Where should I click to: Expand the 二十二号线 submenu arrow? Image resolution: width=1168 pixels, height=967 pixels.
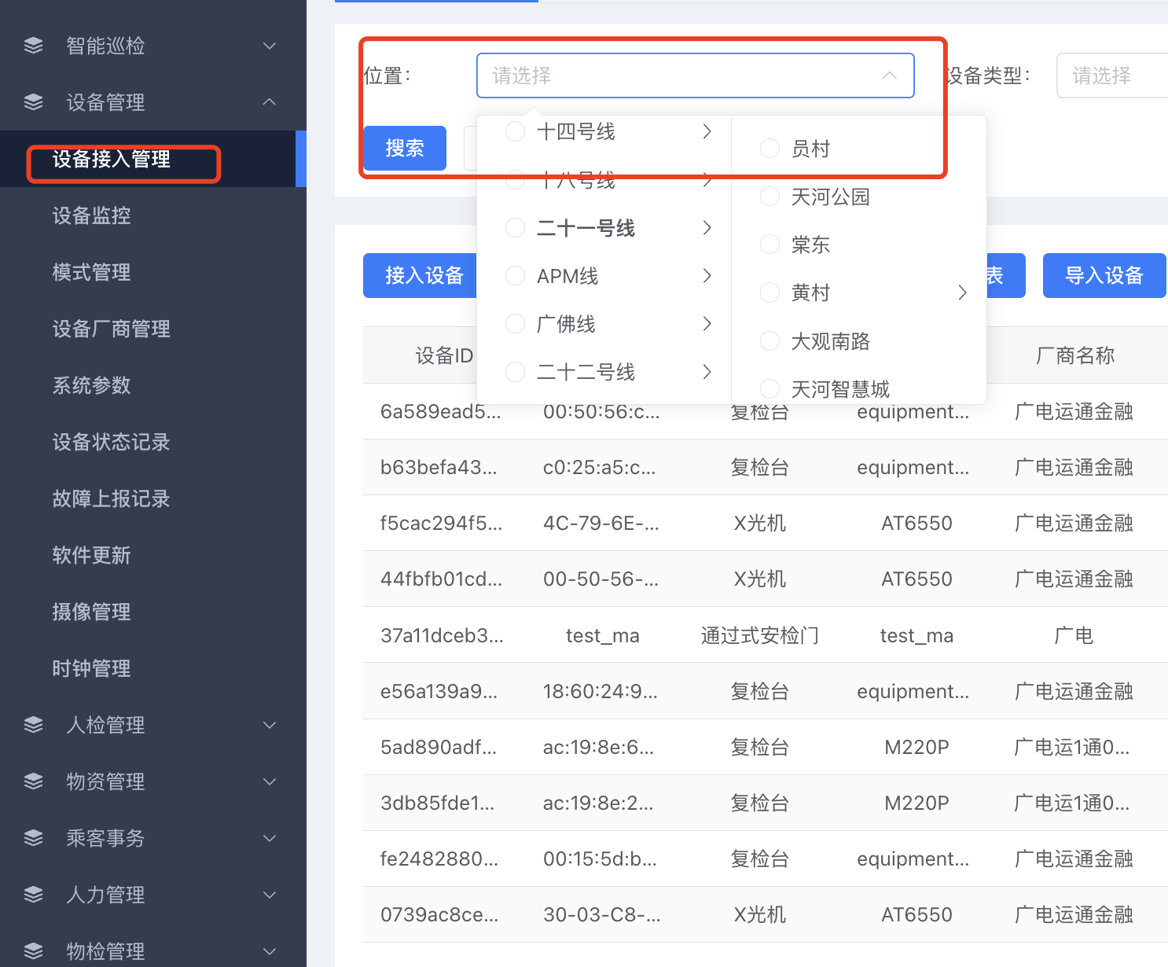[x=707, y=372]
